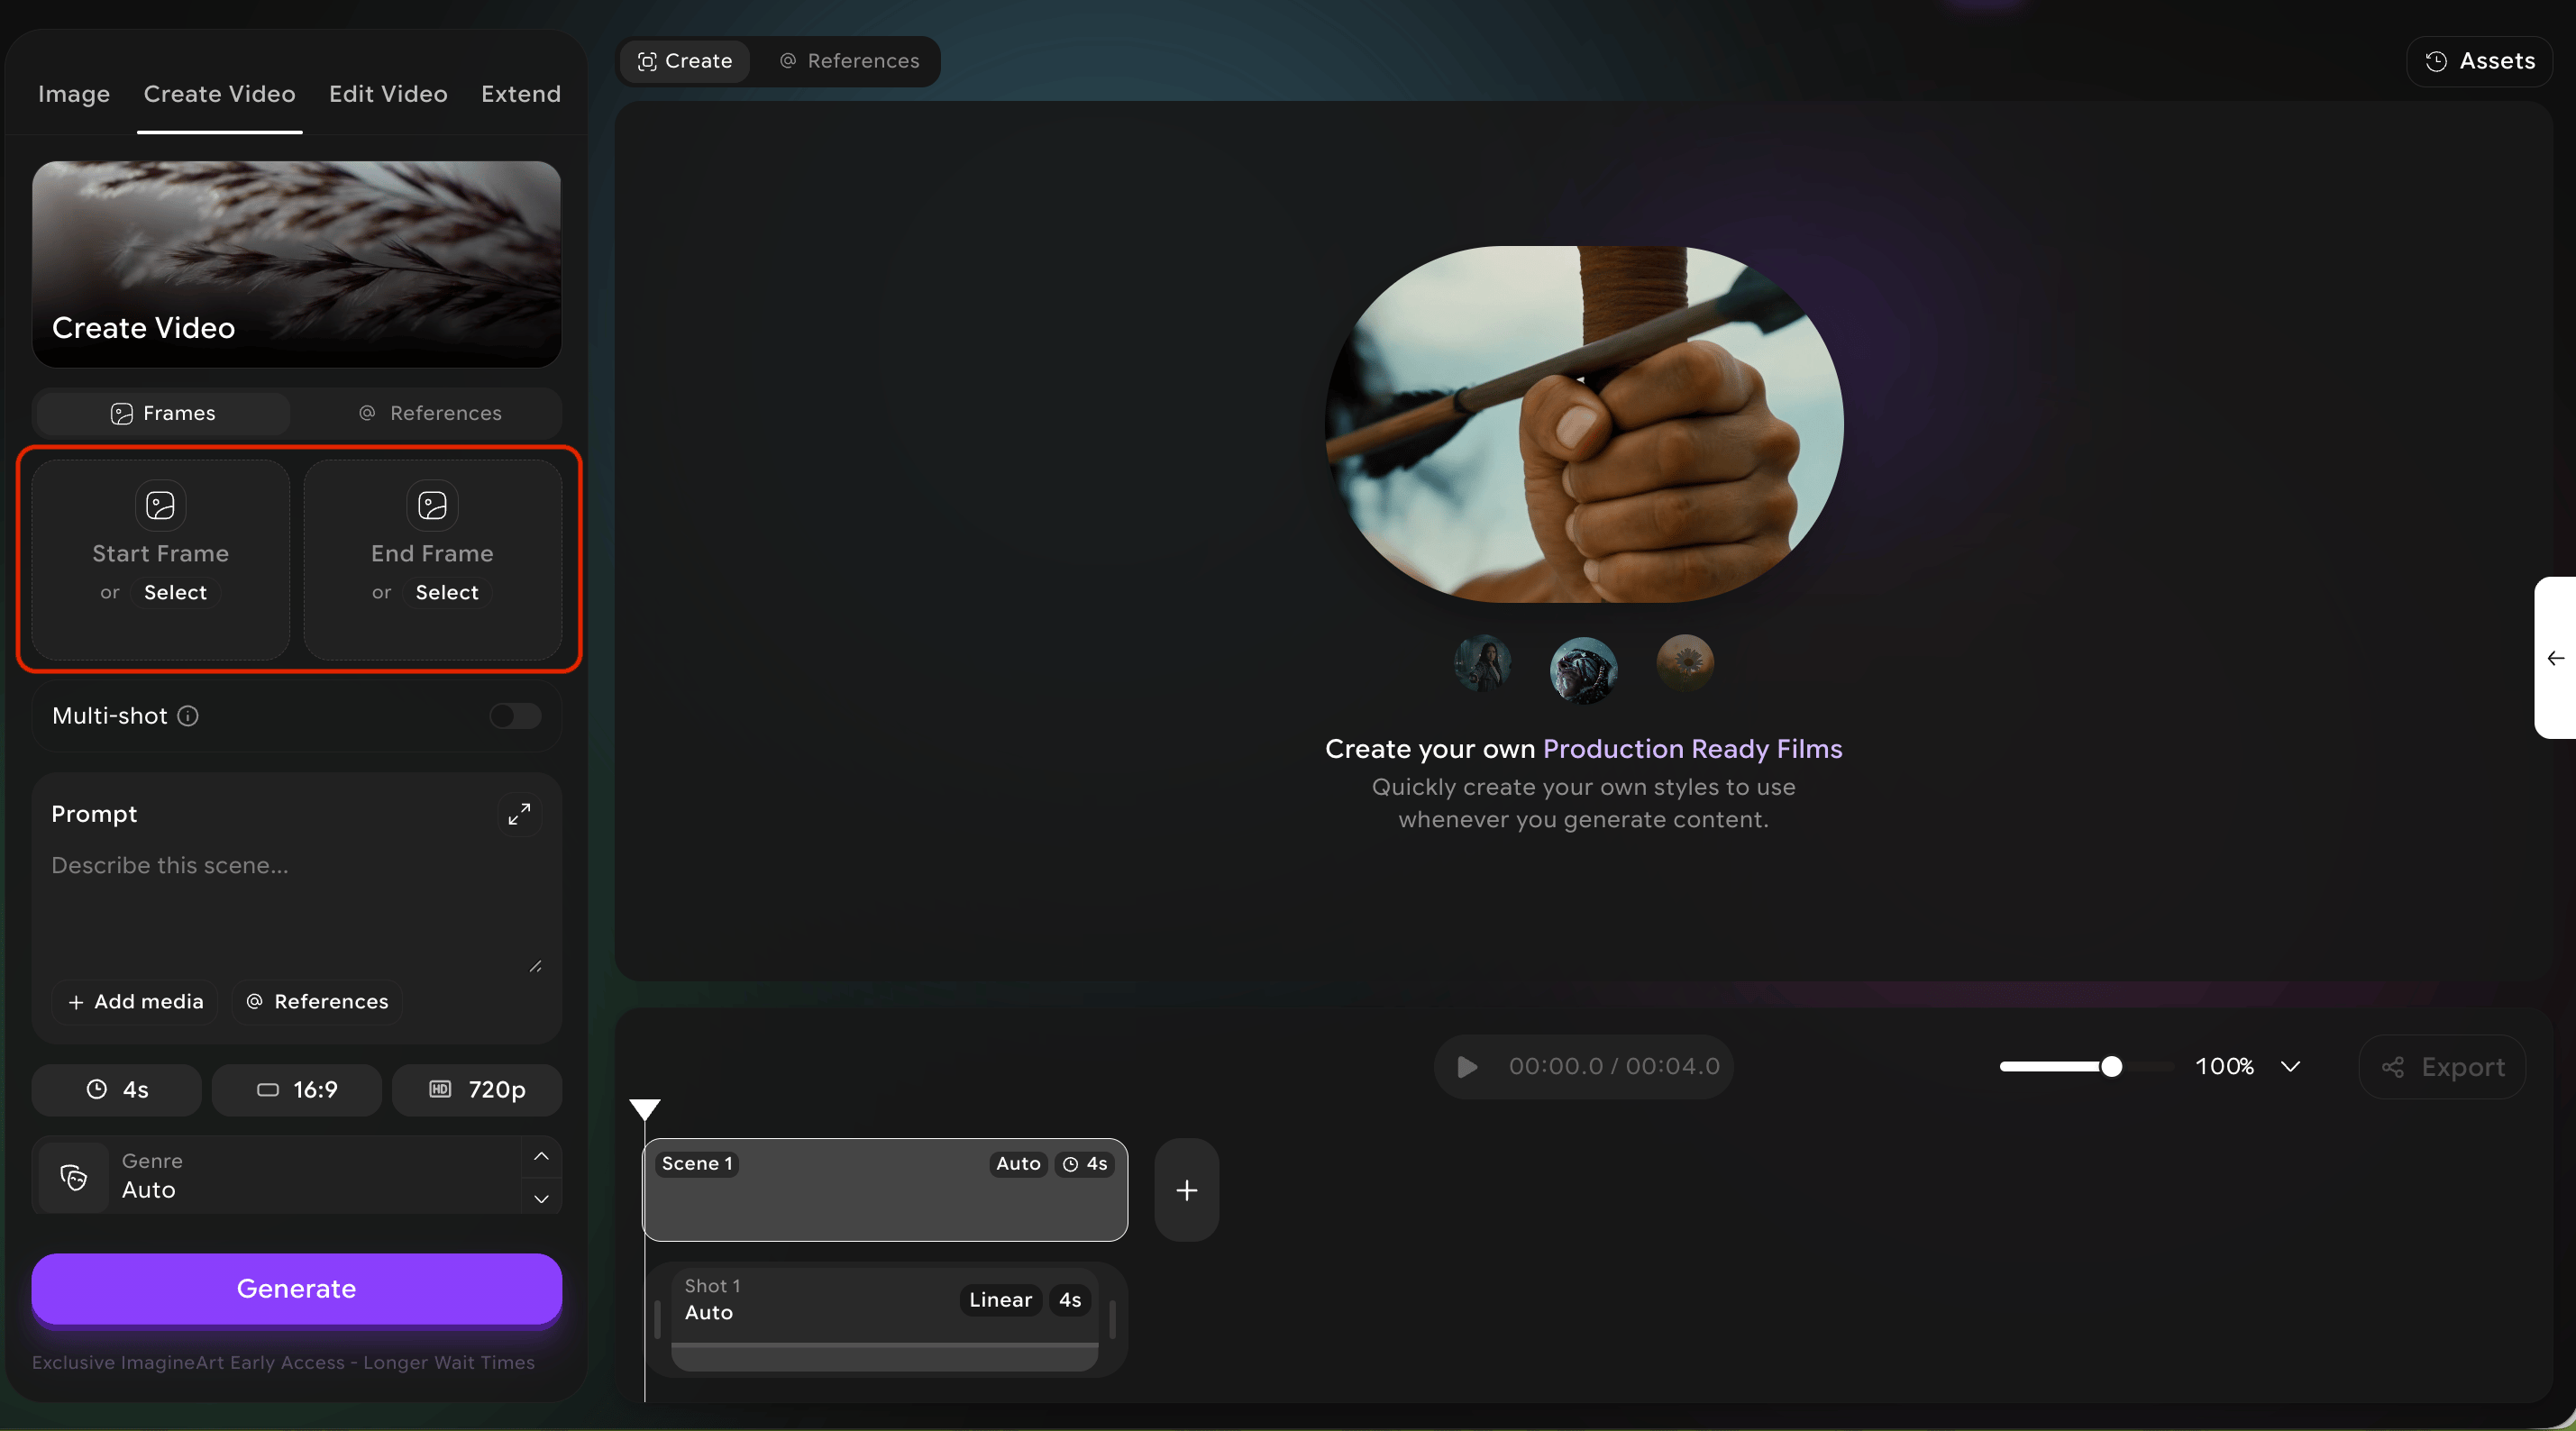Expand the collapsed right side panel arrow
Image resolution: width=2576 pixels, height=1431 pixels.
[2556, 658]
